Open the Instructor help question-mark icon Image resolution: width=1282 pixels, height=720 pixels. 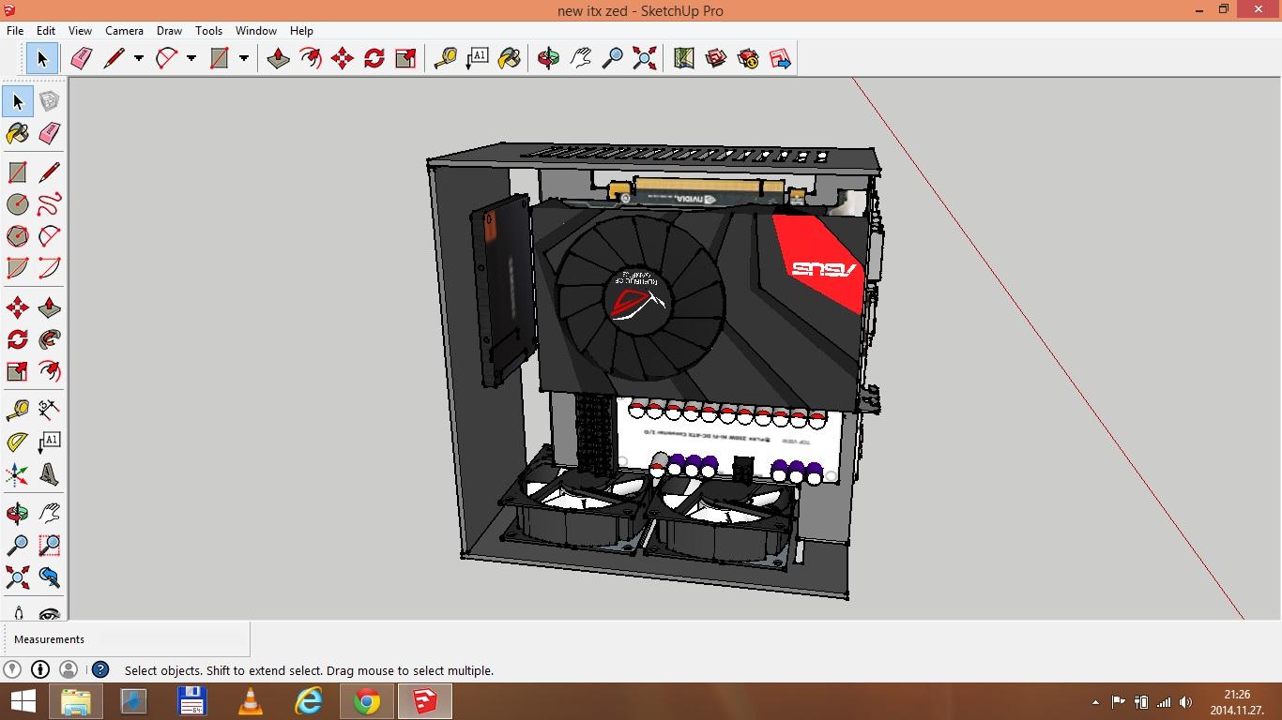[100, 669]
